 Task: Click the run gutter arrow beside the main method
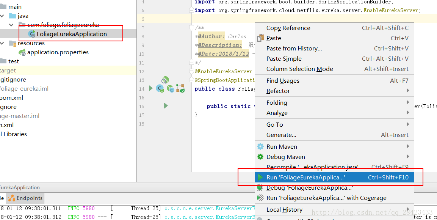pos(166,106)
